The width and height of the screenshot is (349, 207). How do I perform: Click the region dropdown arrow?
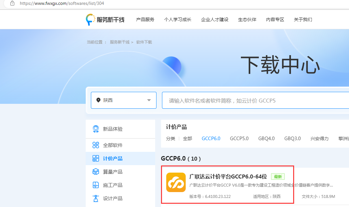point(149,100)
